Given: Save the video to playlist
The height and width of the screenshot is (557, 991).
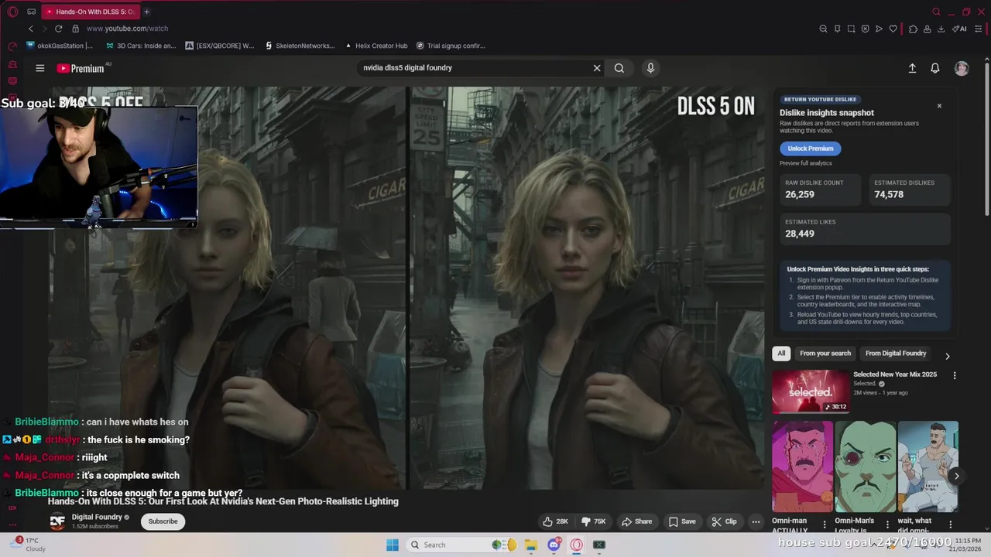Looking at the screenshot, I should (682, 521).
